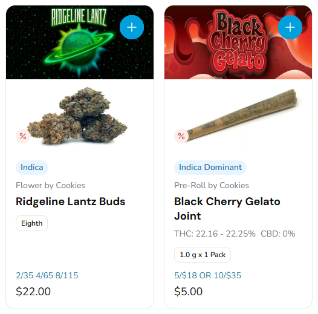This screenshot has height=314, width=318.
Task: Select the Eighth size option
Action: pos(32,223)
